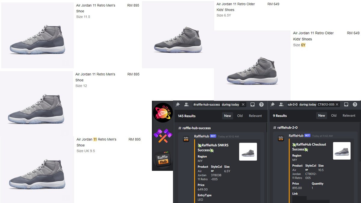
Task: Open Size 6Y order shoe image
Action: (x=252, y=65)
